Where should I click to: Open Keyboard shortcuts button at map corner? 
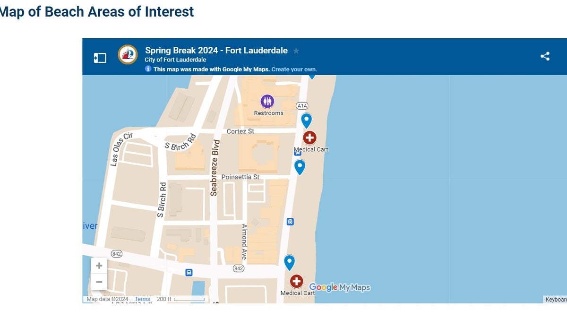556,300
